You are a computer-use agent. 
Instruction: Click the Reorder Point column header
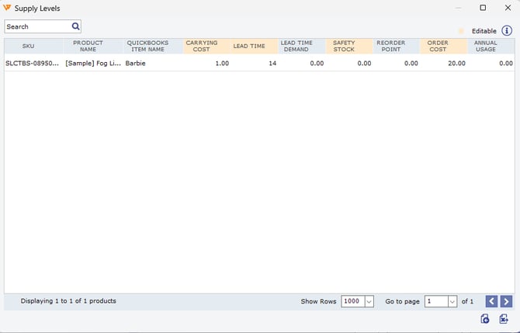pos(391,47)
